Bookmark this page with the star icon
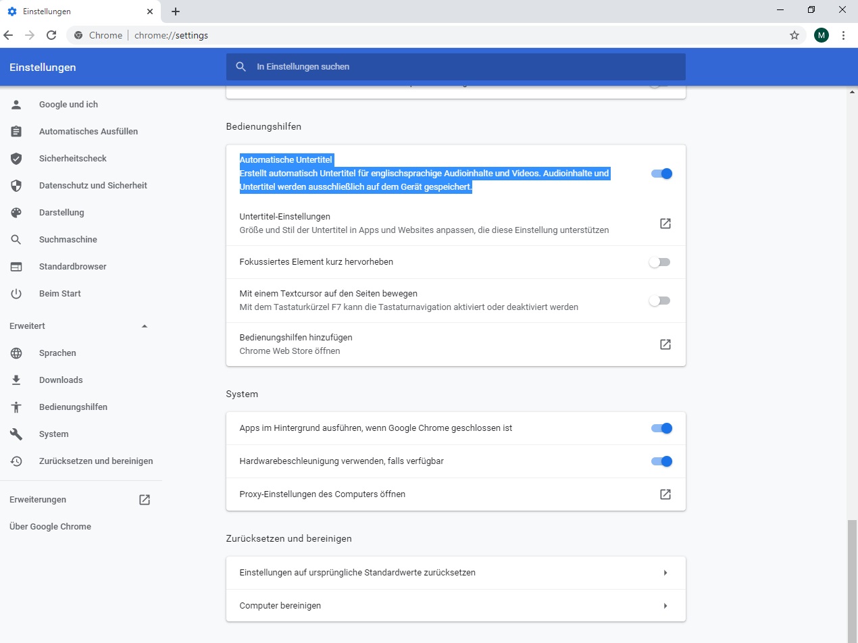This screenshot has height=643, width=858. click(794, 35)
